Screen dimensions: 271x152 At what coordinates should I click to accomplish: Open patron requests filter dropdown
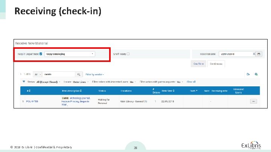161,82
